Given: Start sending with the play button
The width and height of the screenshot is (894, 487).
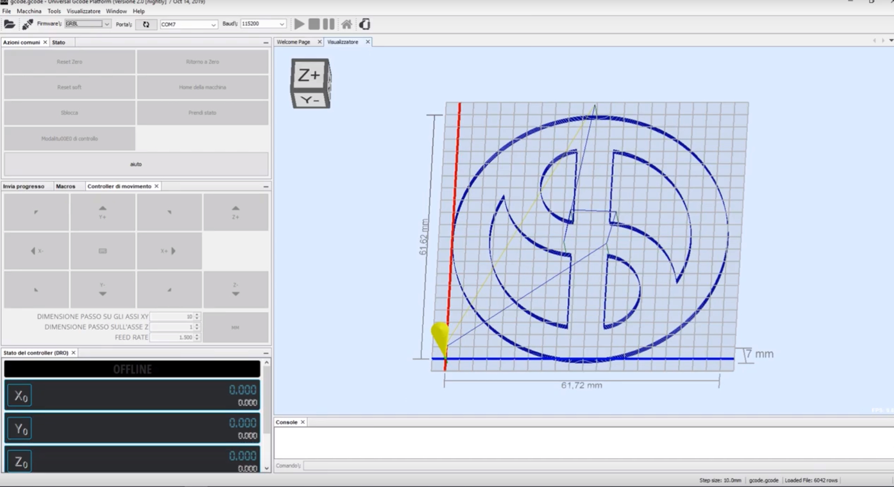Looking at the screenshot, I should click(x=299, y=24).
